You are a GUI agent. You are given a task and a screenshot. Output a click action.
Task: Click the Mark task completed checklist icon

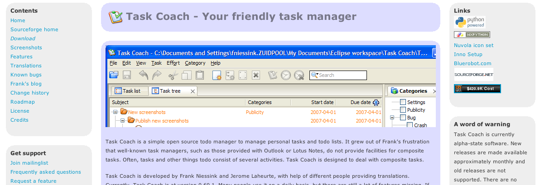[x=272, y=75]
